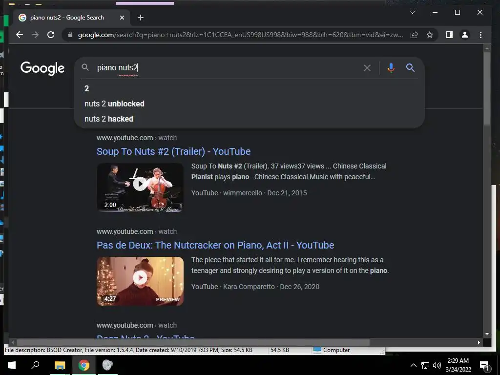Image resolution: width=500 pixels, height=375 pixels.
Task: Click the page vertical scrollbar thumb
Action: pyautogui.click(x=487, y=89)
